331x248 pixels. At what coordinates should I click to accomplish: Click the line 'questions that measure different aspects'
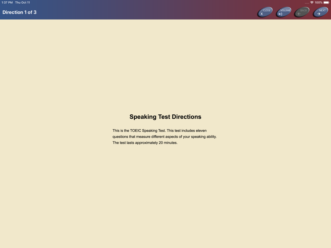(165, 137)
